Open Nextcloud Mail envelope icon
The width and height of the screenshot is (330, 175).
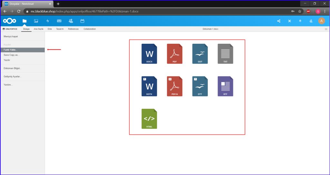pyautogui.click(x=59, y=21)
